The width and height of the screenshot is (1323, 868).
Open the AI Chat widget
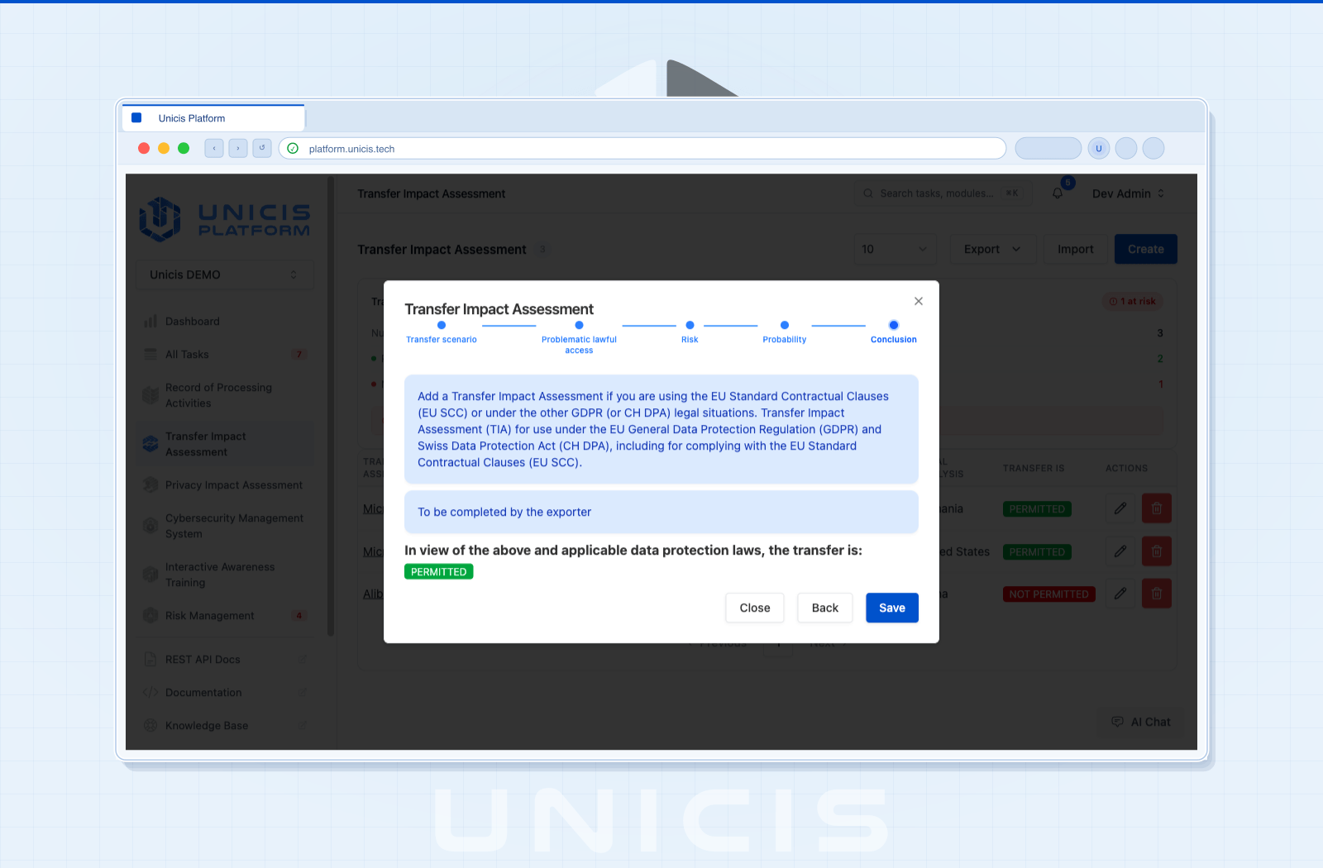1140,722
